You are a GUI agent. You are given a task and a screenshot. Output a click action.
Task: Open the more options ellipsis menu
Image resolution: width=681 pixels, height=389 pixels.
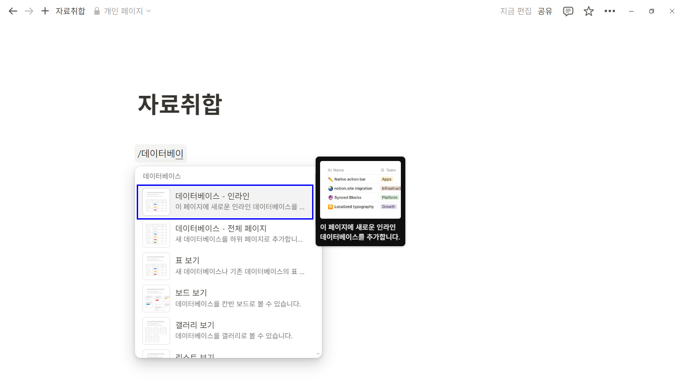(610, 11)
